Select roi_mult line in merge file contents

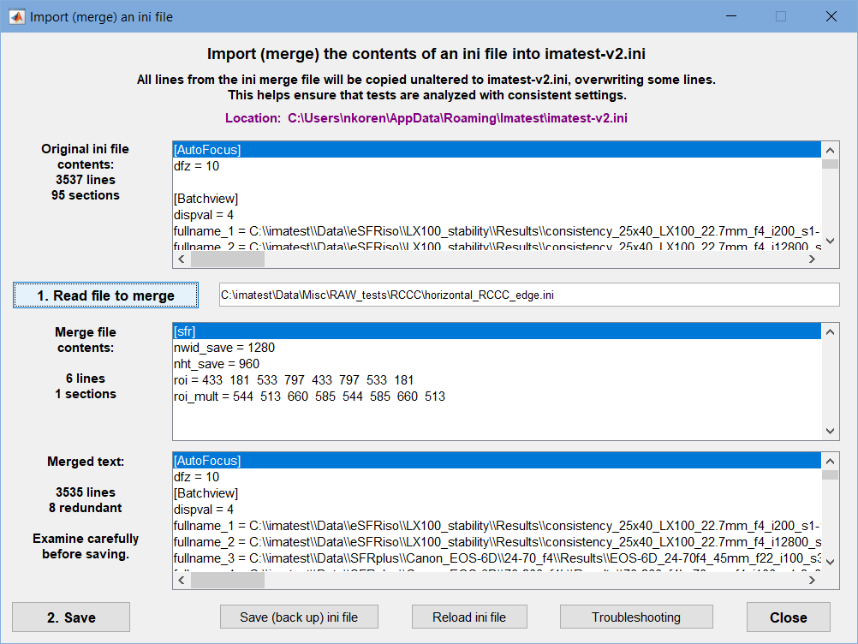point(497,397)
